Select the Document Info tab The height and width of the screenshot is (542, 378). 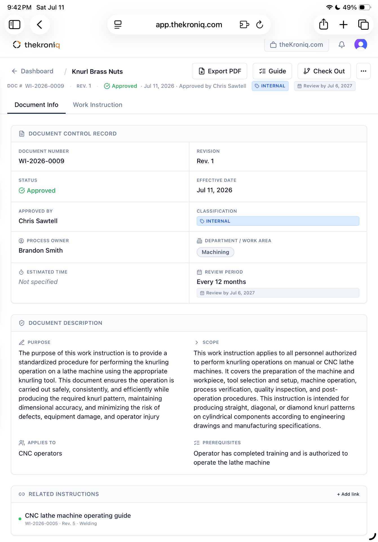coord(36,105)
